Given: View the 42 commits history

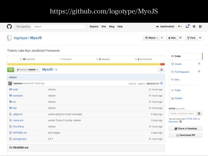Looking at the screenshot, I should point(27,59).
